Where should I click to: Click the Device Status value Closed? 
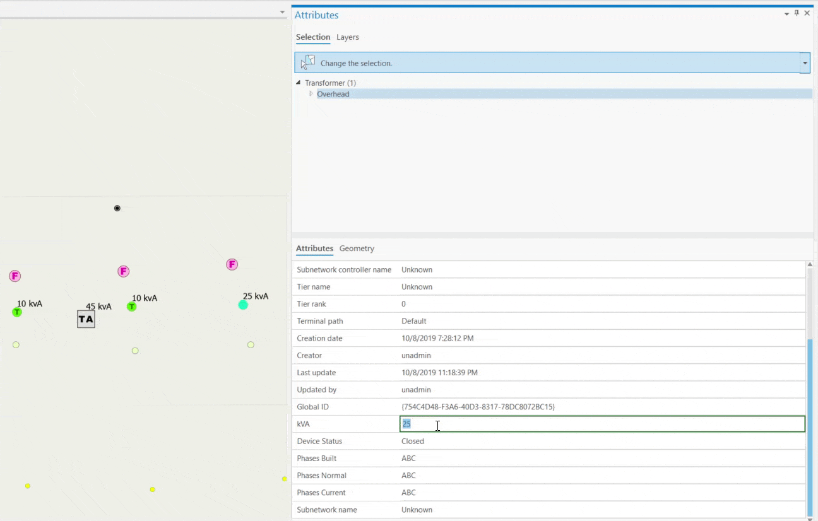click(413, 441)
